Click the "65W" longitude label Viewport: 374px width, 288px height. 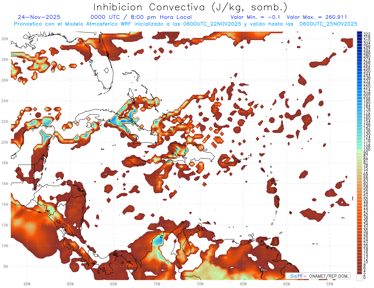click(x=243, y=284)
